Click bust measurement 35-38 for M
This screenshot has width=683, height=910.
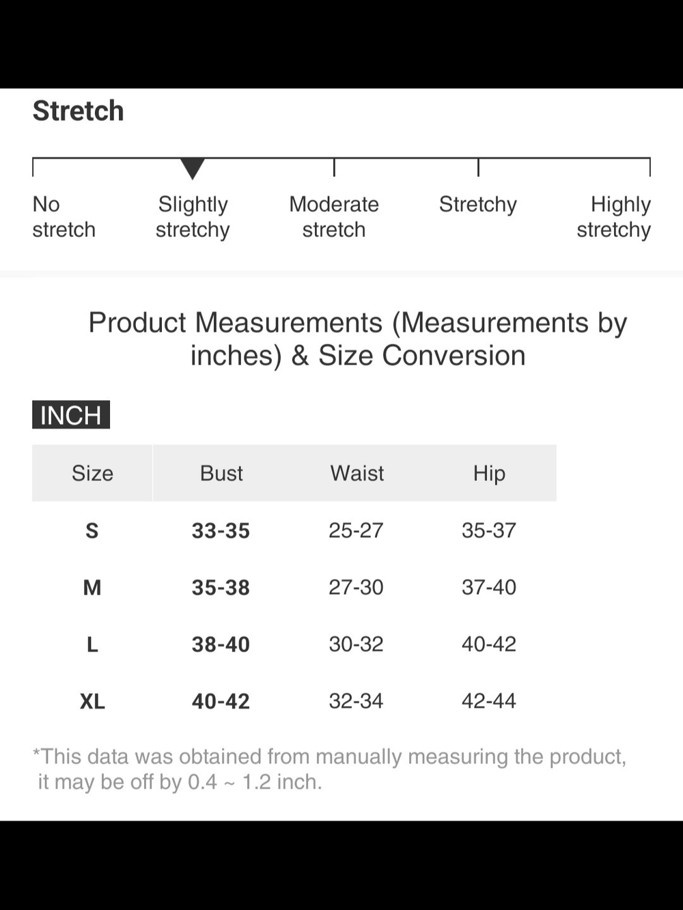coord(221,587)
